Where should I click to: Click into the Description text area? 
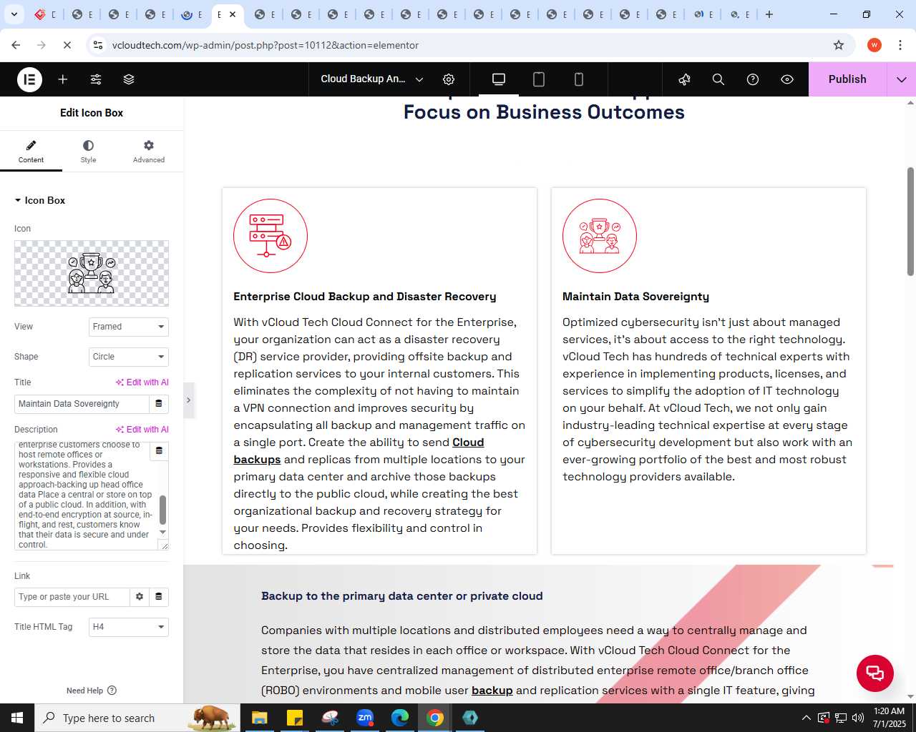[84, 496]
